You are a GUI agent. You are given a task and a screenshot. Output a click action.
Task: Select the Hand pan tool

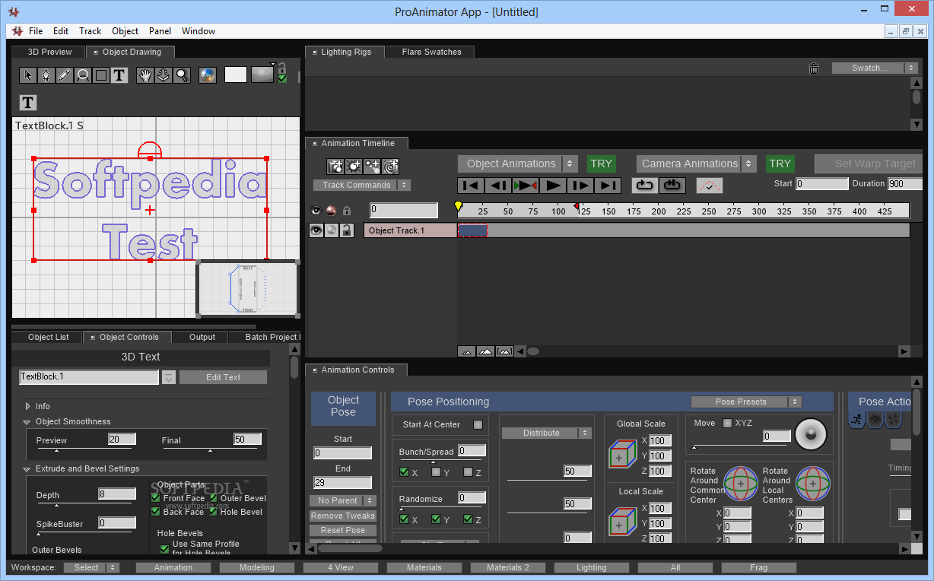point(145,75)
